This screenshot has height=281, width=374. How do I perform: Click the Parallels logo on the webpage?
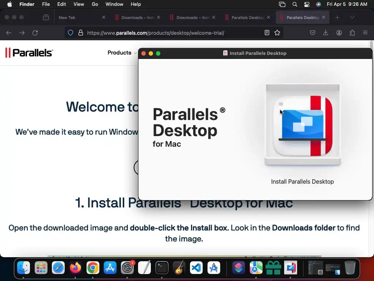(x=29, y=53)
